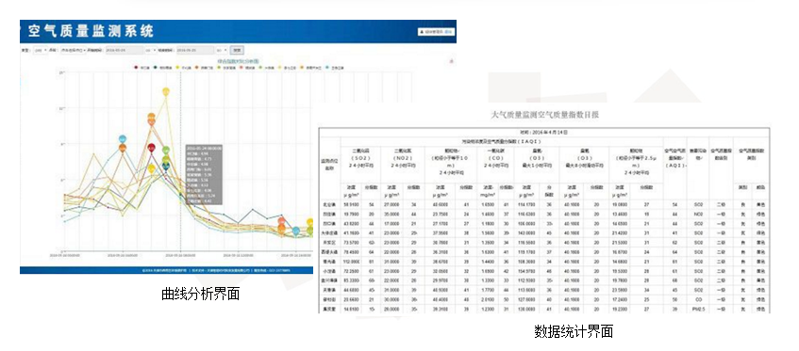Click the dark red marker pin on chart
Image resolution: width=799 pixels, height=351 pixels.
(151, 148)
